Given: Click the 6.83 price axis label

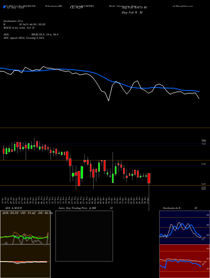Looking at the screenshot, I should pos(204,164).
